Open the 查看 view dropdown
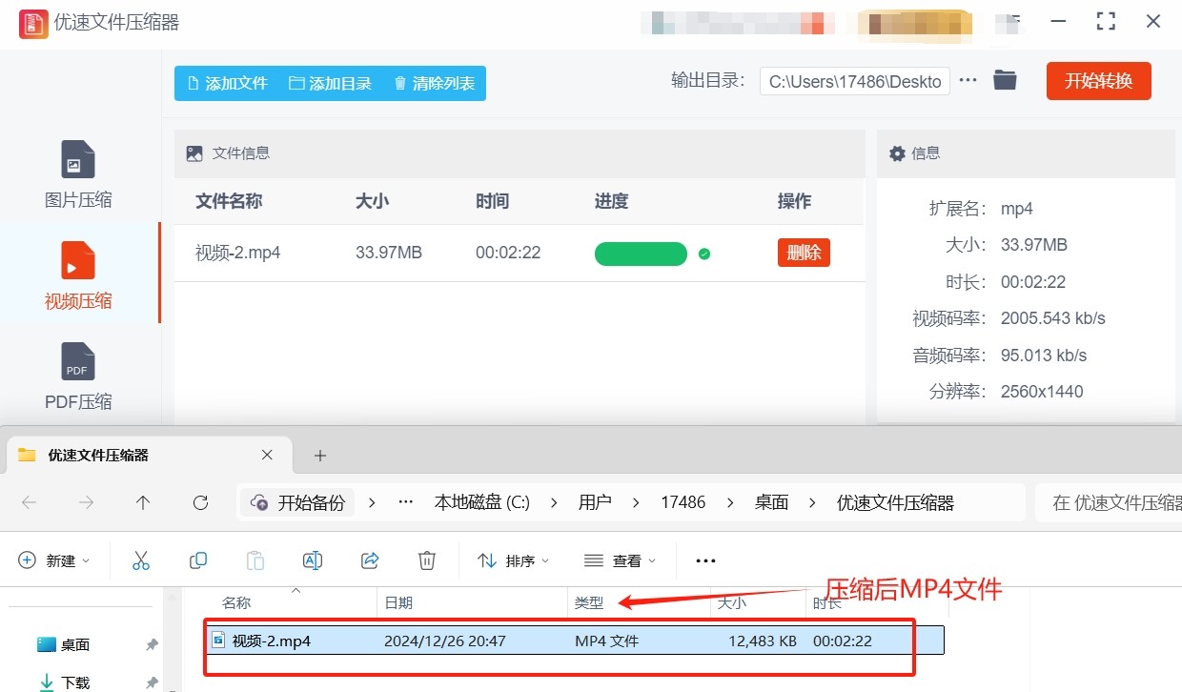The height and width of the screenshot is (692, 1182). pos(620,560)
